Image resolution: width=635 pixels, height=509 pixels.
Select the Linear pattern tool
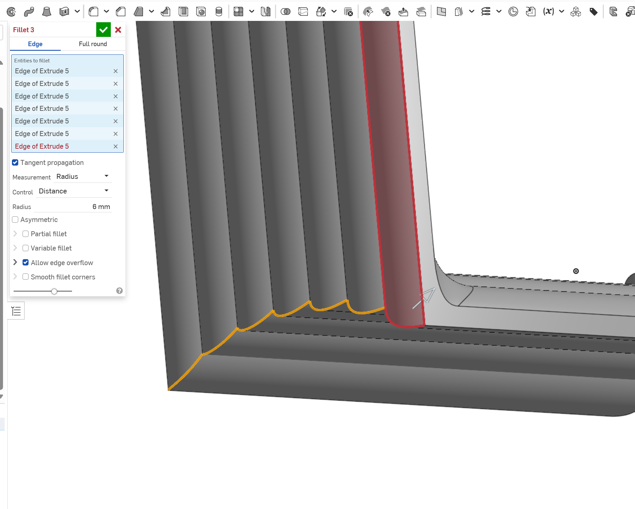(x=239, y=12)
